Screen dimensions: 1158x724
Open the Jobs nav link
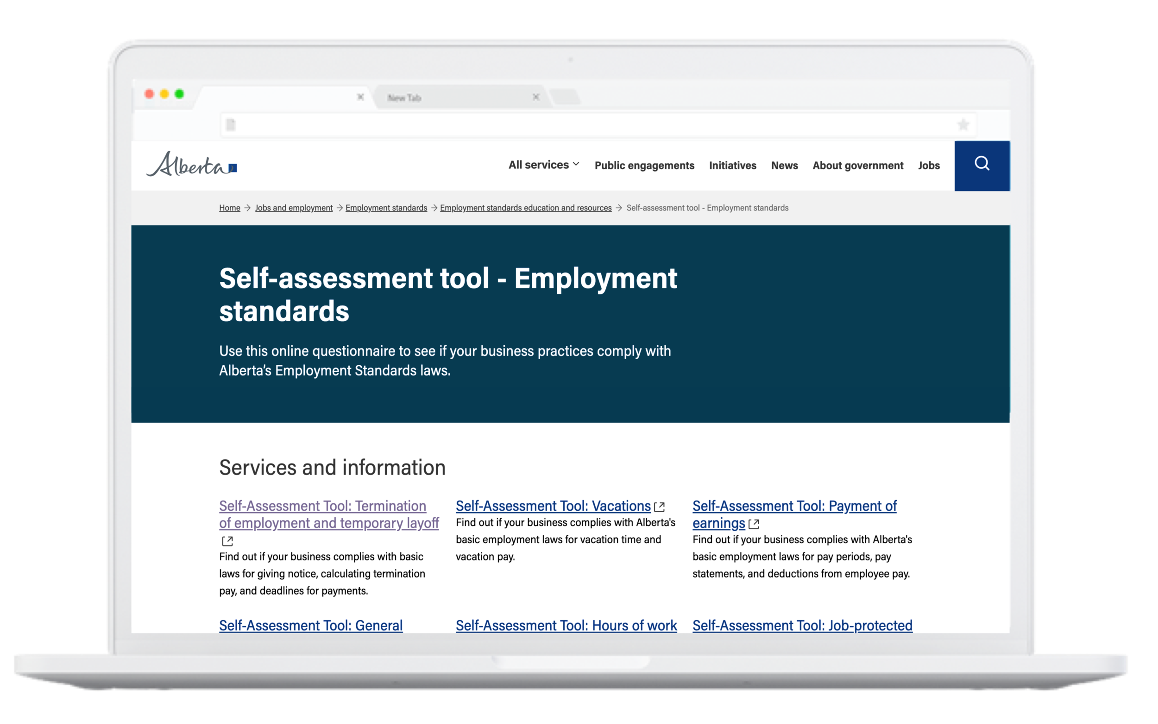928,165
